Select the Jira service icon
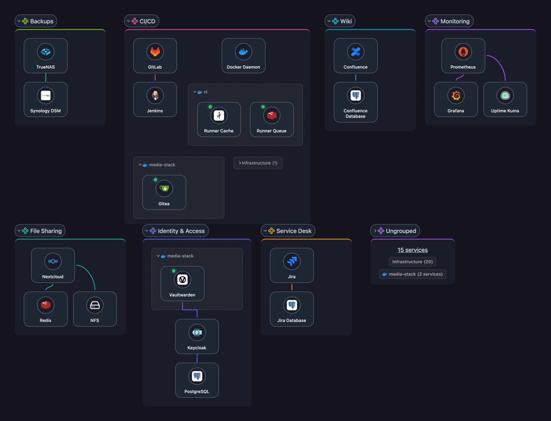The height and width of the screenshot is (421, 551). point(292,261)
